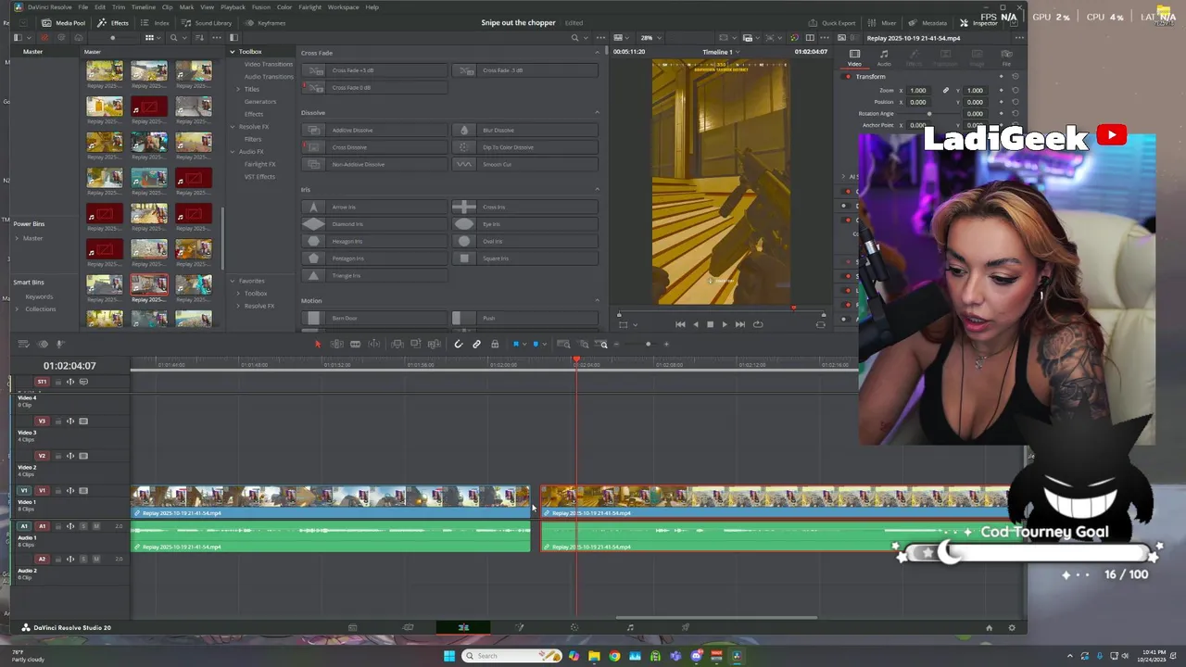Reset the Transform section parameters
Screen dimensions: 1186x667
1016,77
